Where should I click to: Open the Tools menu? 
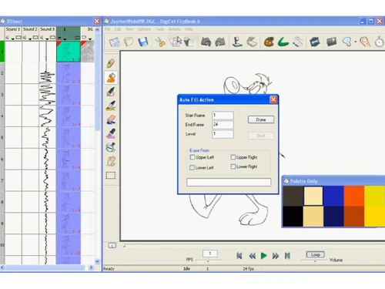pyautogui.click(x=159, y=29)
